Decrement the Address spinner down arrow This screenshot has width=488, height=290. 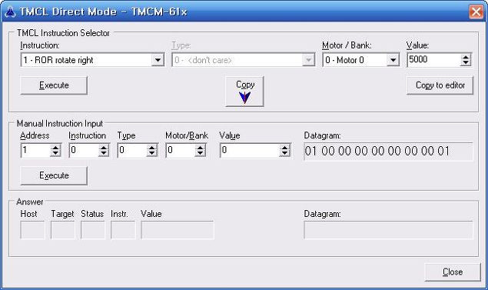tap(55, 154)
